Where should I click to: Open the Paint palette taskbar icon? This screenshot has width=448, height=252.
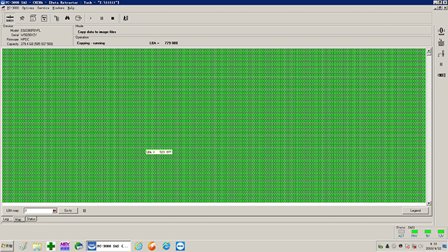point(23,246)
